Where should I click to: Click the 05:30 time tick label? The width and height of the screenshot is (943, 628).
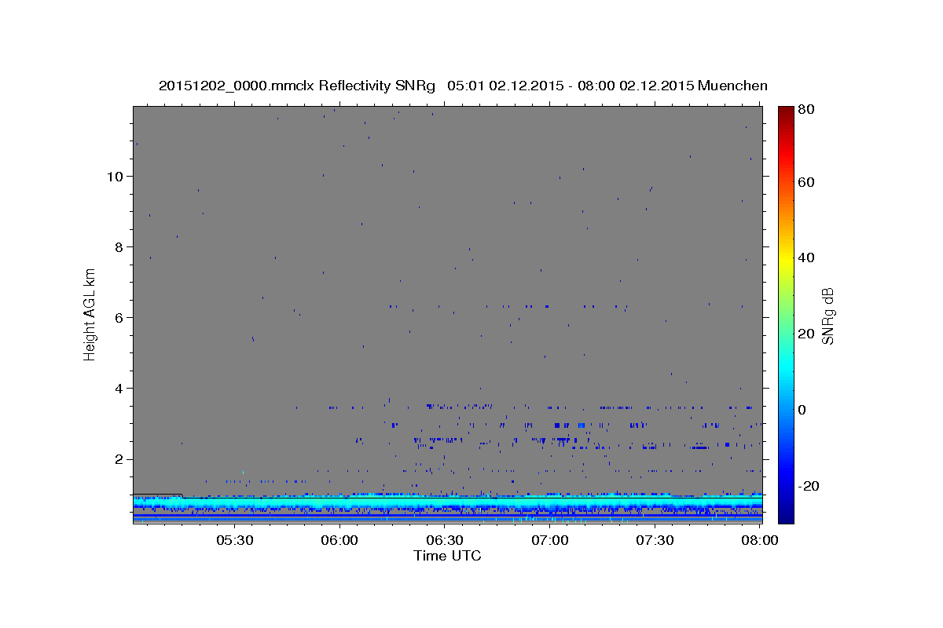click(234, 540)
